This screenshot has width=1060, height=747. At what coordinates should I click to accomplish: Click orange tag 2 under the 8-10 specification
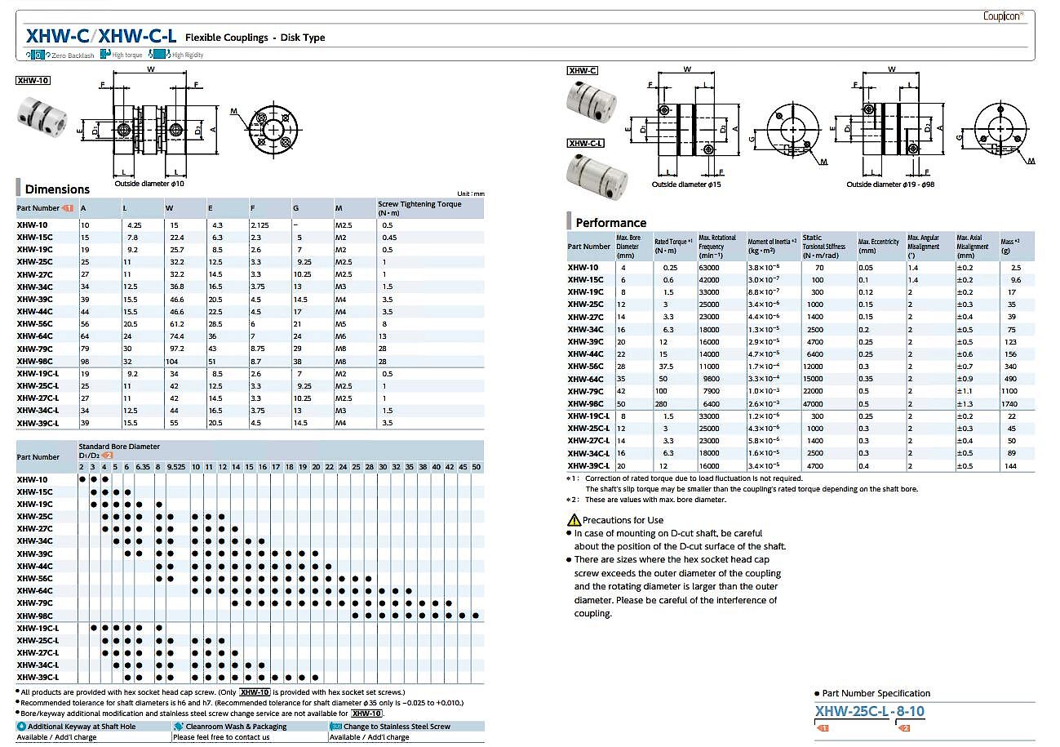point(903,727)
